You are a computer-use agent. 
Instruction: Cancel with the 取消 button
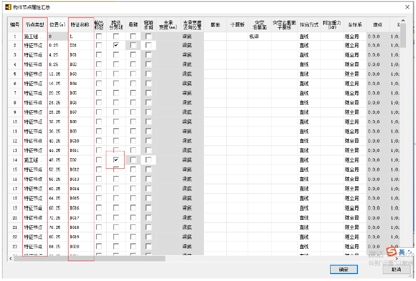pyautogui.click(x=396, y=269)
